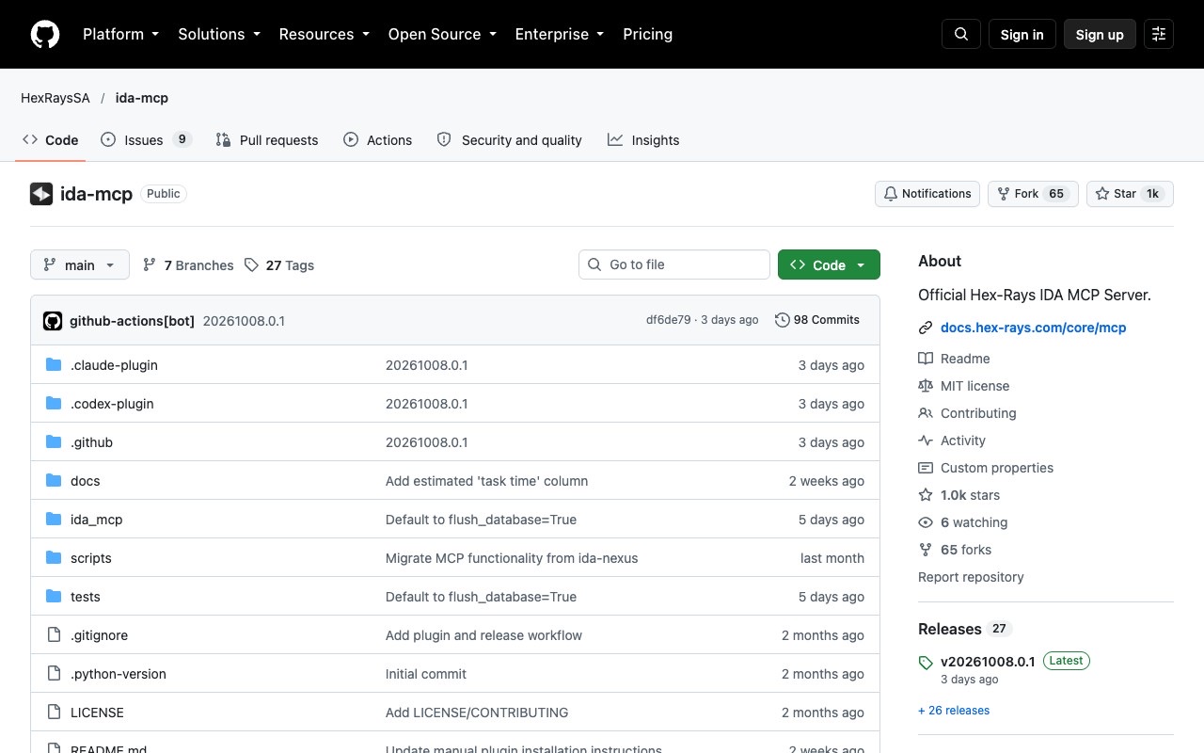Screen dimensions: 1204x753
Task: Click the .gitignore file icon
Action: (x=54, y=635)
